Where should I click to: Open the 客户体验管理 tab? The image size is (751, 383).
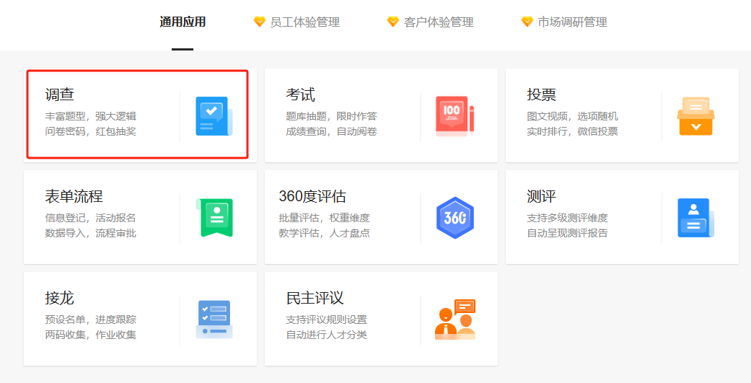click(x=438, y=22)
